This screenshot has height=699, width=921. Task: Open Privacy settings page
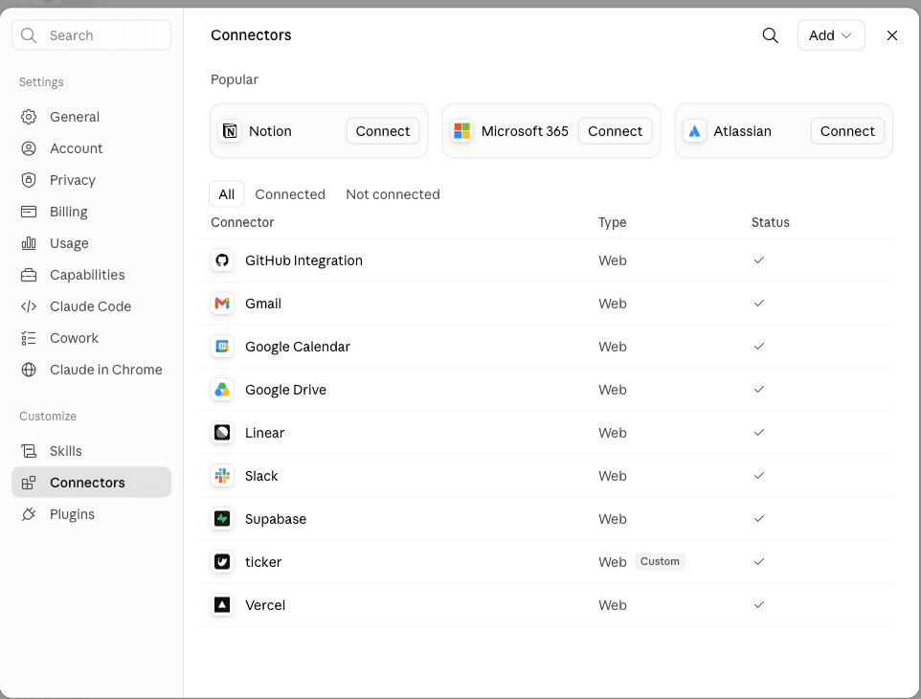(x=92, y=180)
